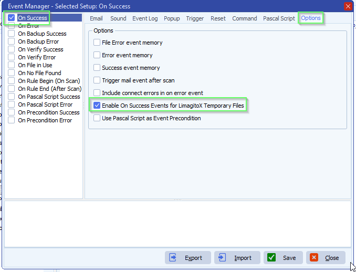Screen dimensions: 356x272
Task: Select the Trigger tab
Action: tap(195, 18)
